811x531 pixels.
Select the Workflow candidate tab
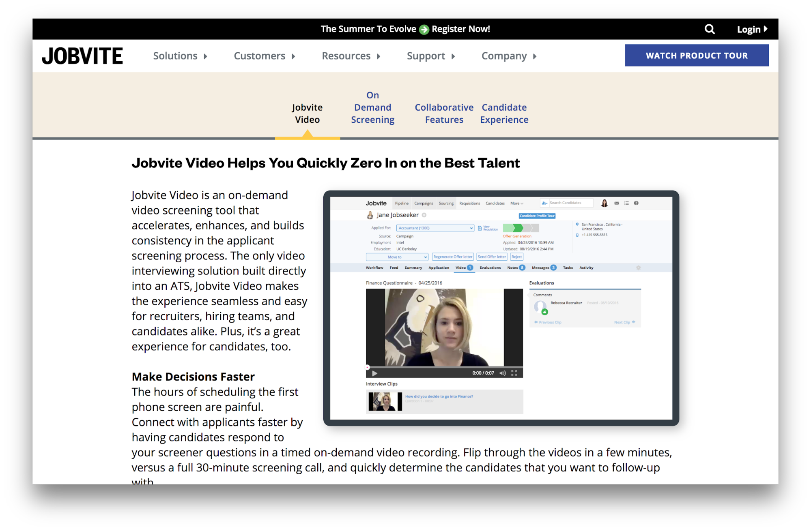coord(374,268)
